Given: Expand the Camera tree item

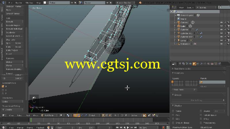Looking at the screenshot, I should click(175, 22).
